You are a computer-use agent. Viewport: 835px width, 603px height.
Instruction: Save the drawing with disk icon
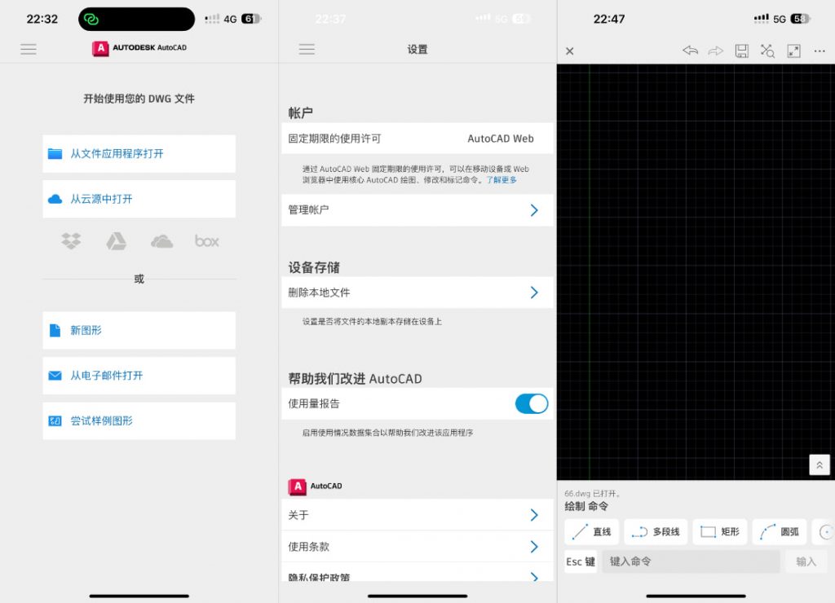click(x=742, y=51)
